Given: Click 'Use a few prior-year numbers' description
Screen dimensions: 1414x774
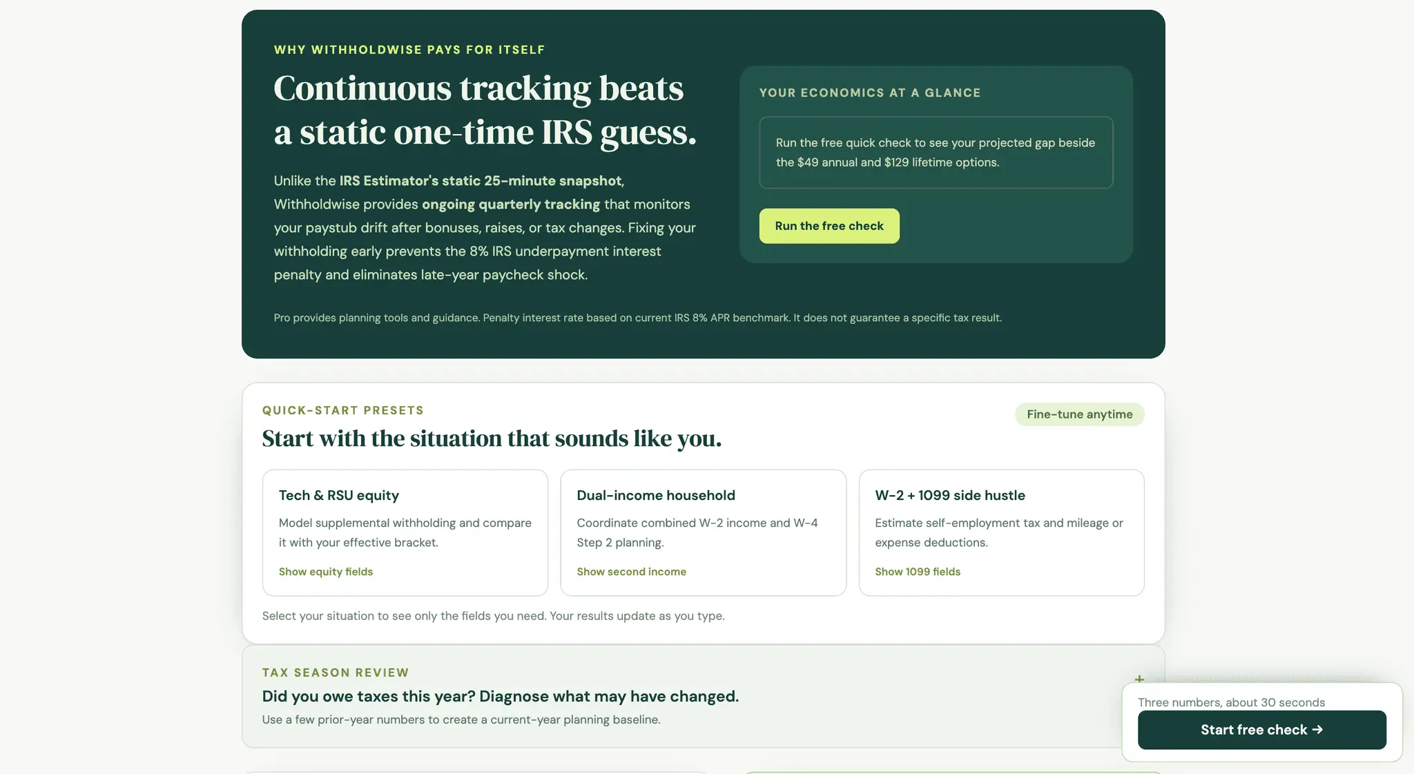Looking at the screenshot, I should coord(461,719).
